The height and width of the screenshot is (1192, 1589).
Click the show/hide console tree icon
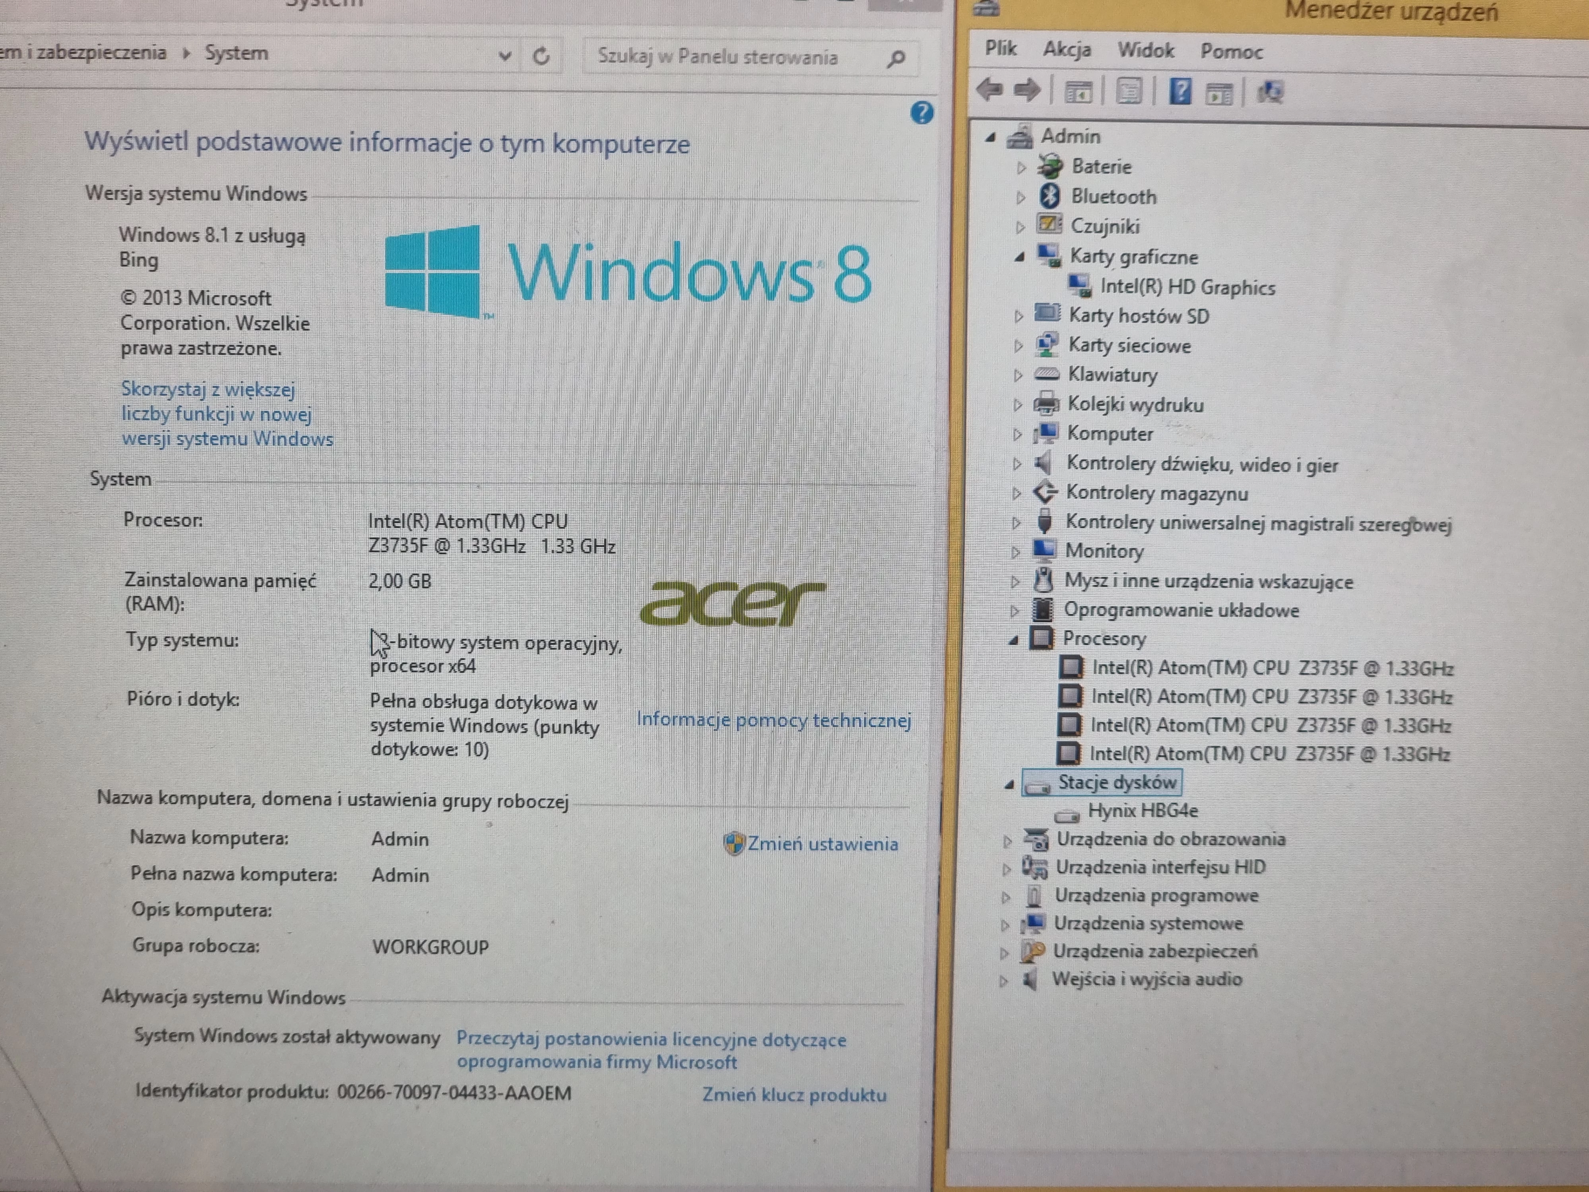click(x=1077, y=92)
